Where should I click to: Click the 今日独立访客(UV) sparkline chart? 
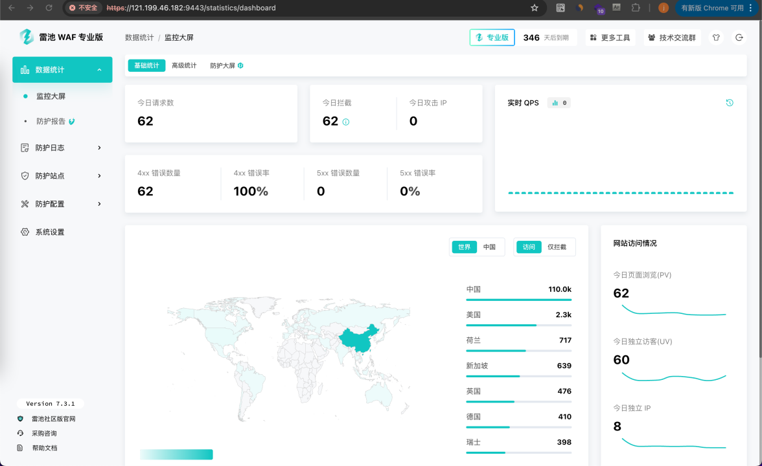point(674,377)
